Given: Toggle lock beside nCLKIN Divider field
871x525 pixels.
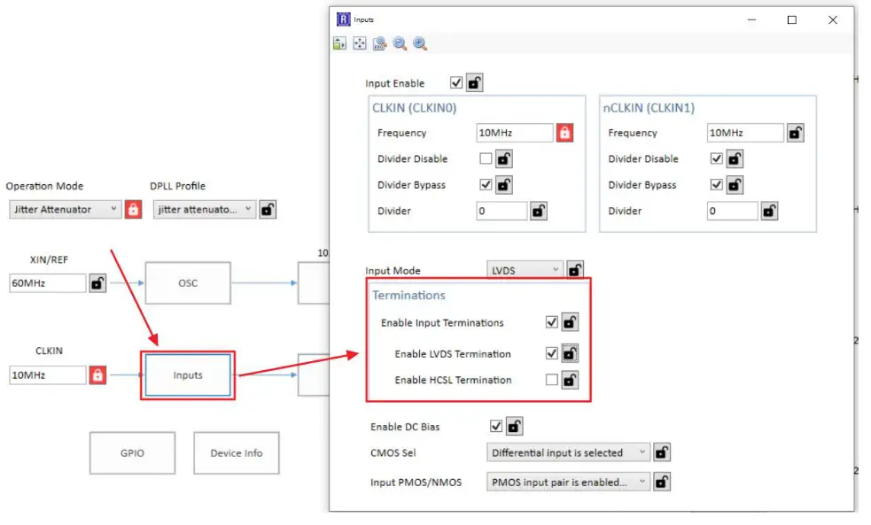Looking at the screenshot, I should point(769,211).
